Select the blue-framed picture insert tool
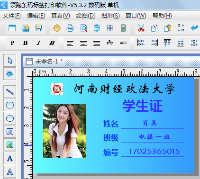Image resolution: width=200 pixels, height=179 pixels. (10, 132)
